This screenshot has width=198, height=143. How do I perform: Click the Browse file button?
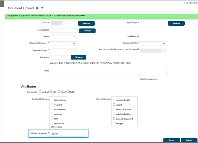pyautogui.click(x=79, y=57)
